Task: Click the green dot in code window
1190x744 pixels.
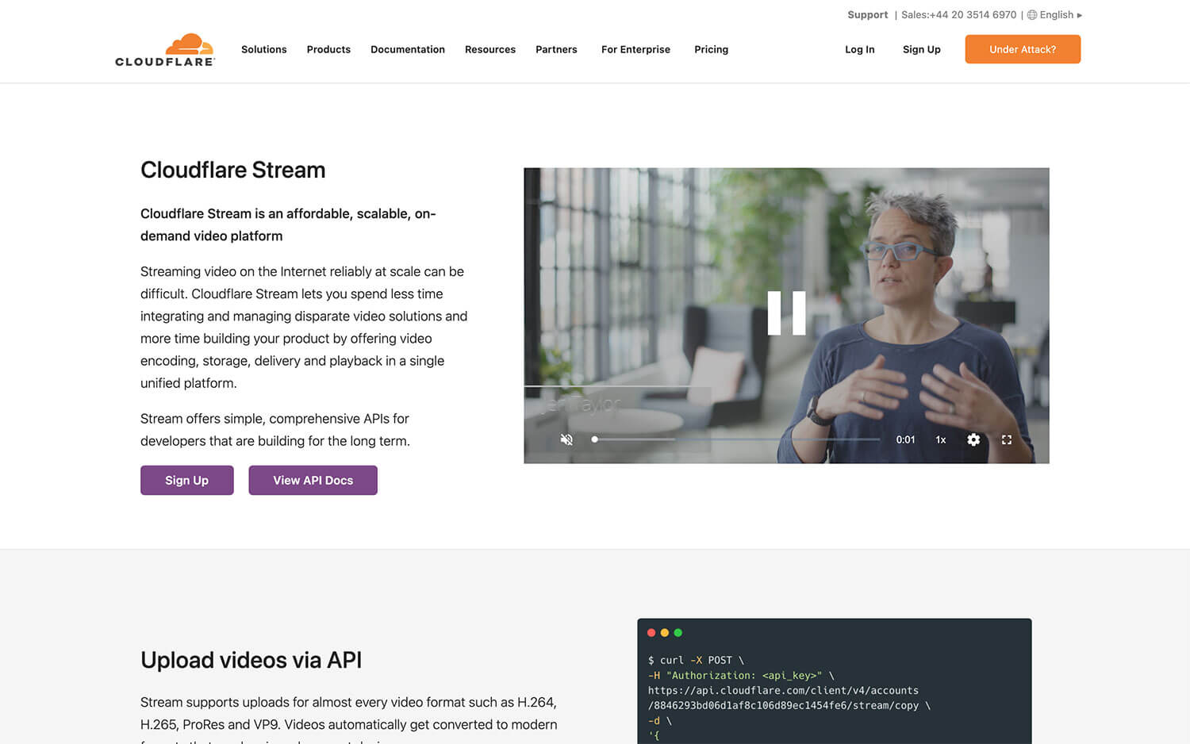Action: 678,633
